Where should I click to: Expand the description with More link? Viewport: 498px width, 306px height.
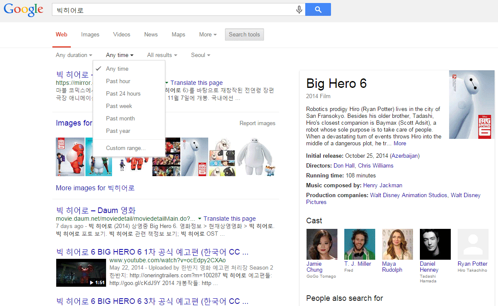[400, 143]
